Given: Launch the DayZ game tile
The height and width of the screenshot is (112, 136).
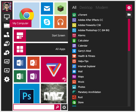Looking at the screenshot, I should 54,94.
